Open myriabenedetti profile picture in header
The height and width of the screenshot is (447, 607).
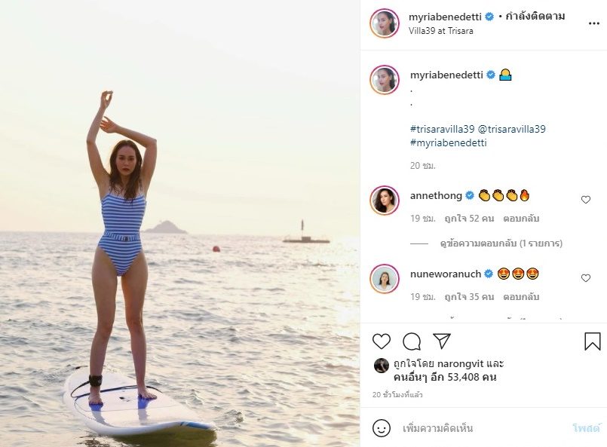point(385,23)
